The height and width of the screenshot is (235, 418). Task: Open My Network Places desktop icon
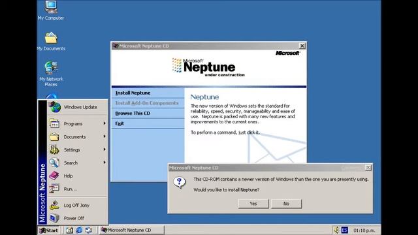tap(51, 68)
